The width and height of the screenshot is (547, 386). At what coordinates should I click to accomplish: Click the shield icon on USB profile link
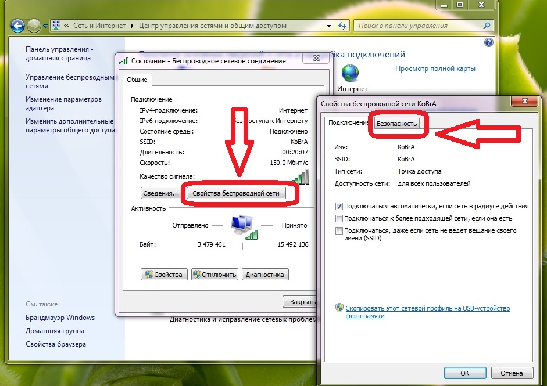point(339,308)
